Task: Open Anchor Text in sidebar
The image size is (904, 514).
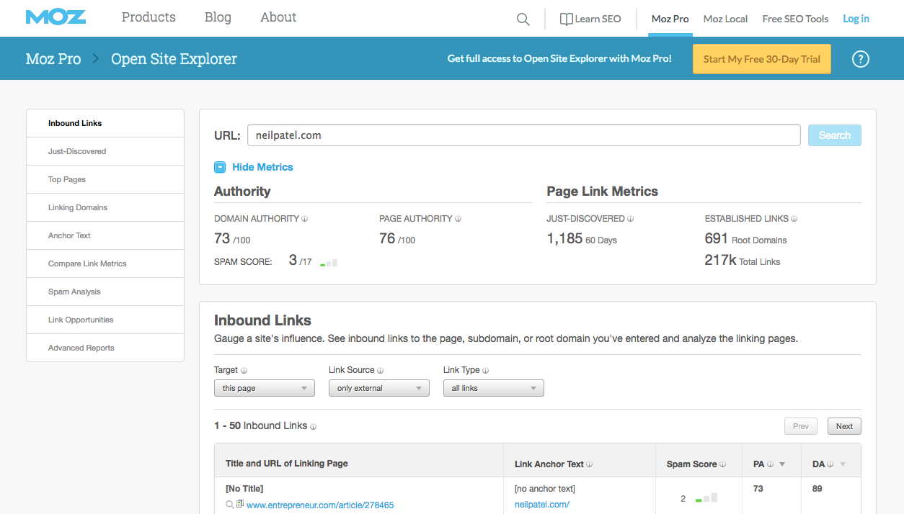Action: coord(105,235)
